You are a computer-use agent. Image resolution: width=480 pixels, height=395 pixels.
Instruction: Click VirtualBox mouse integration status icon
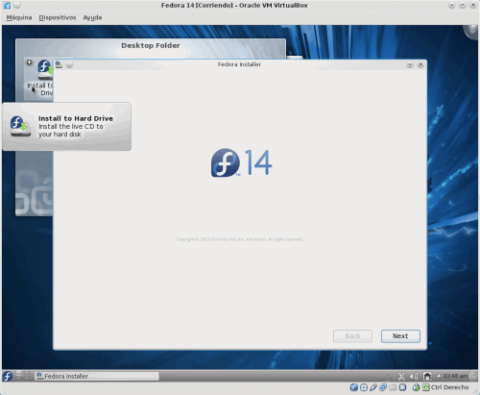click(416, 387)
